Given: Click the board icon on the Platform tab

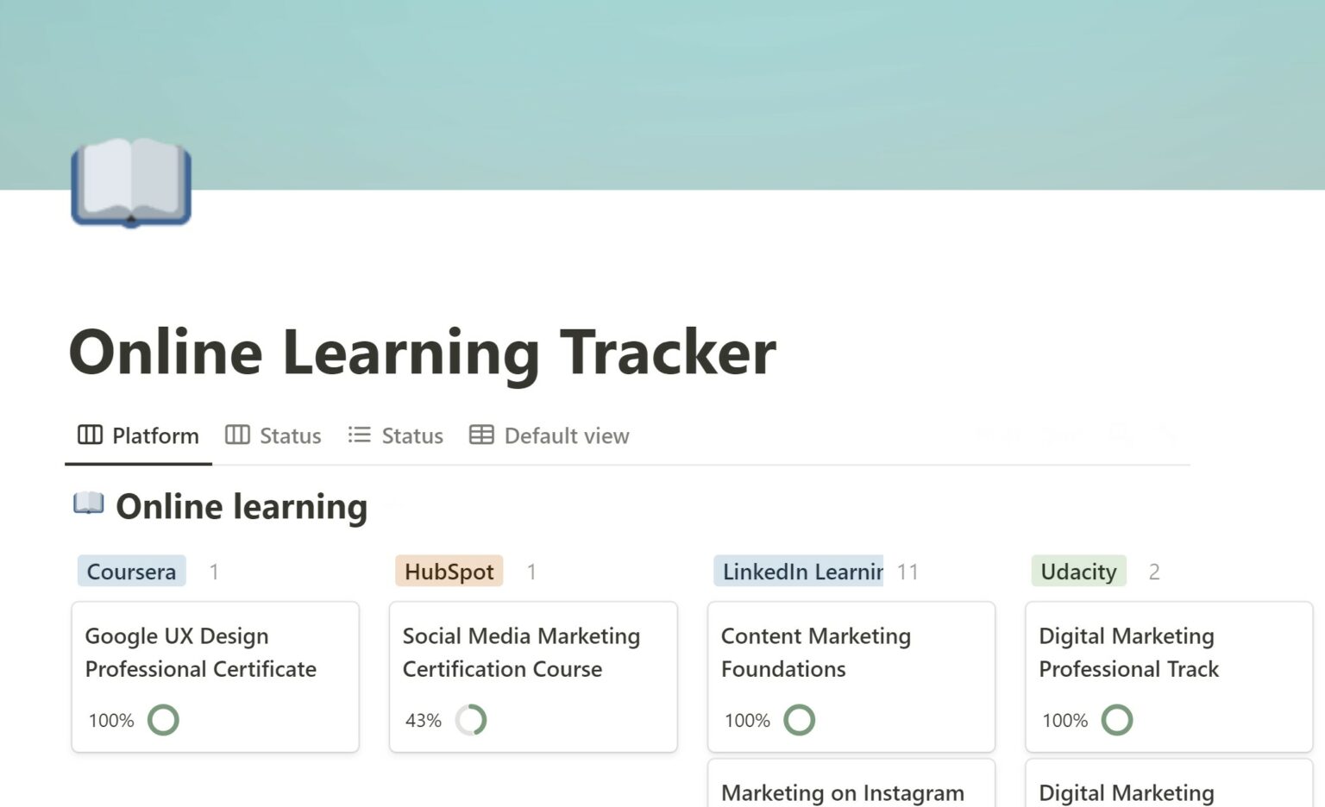Looking at the screenshot, I should click(x=90, y=435).
